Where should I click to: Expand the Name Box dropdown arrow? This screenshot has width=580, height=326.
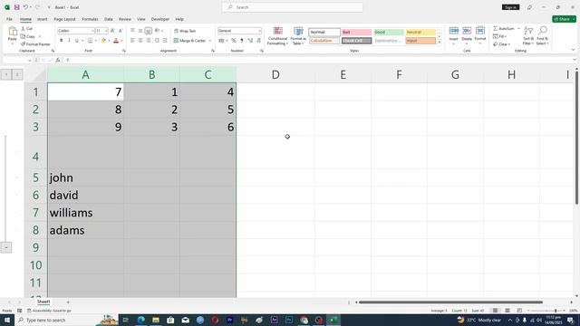30,61
